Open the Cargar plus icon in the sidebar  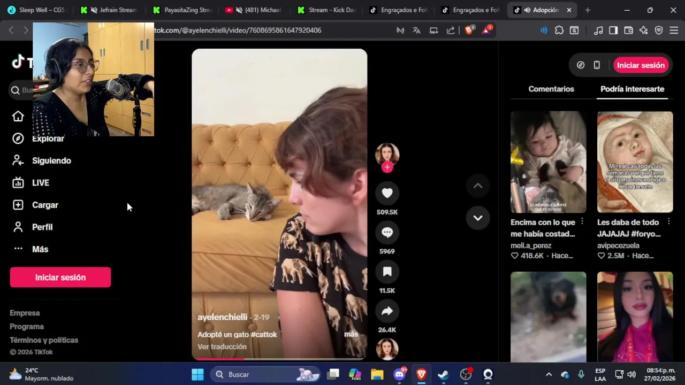point(18,205)
